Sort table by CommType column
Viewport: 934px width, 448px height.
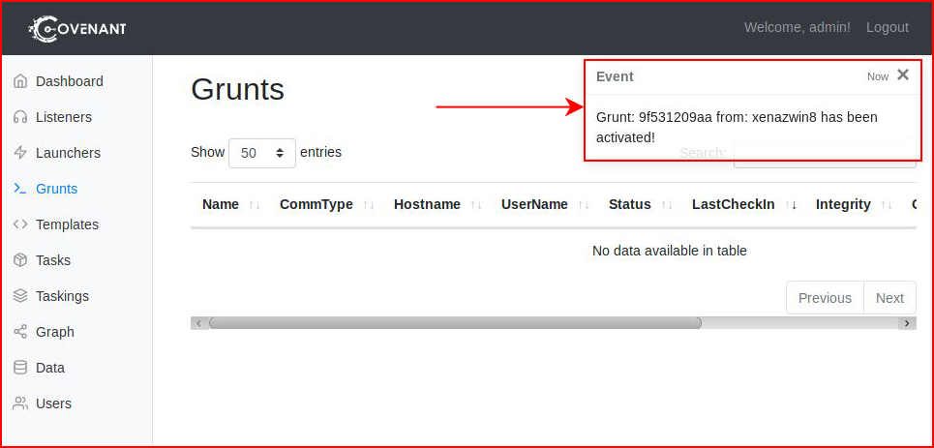[x=327, y=204]
